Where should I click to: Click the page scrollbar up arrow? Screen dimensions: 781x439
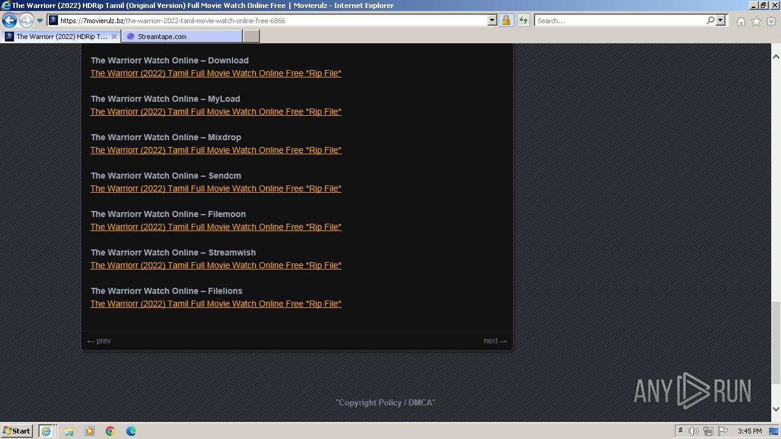tap(776, 57)
